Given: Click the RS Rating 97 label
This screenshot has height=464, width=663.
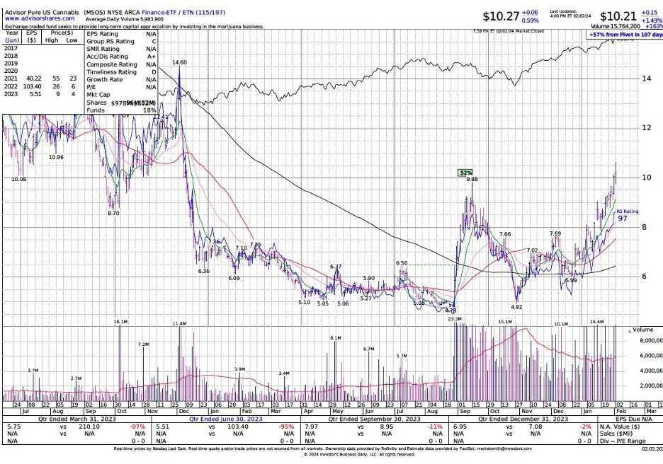Looking at the screenshot, I should point(627,215).
